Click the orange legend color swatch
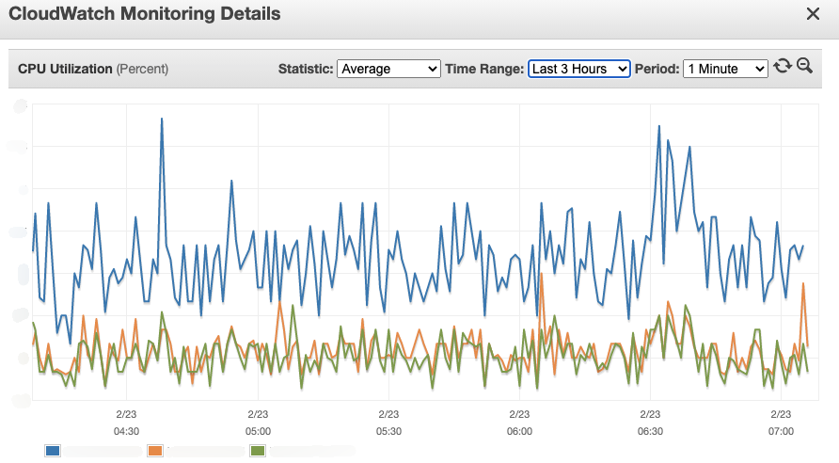The image size is (839, 463). pos(155,451)
